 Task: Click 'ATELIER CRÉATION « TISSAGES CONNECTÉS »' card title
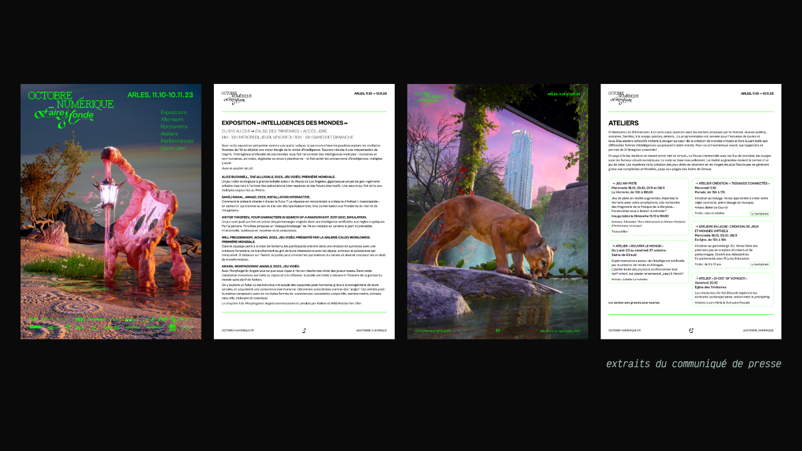click(x=731, y=183)
